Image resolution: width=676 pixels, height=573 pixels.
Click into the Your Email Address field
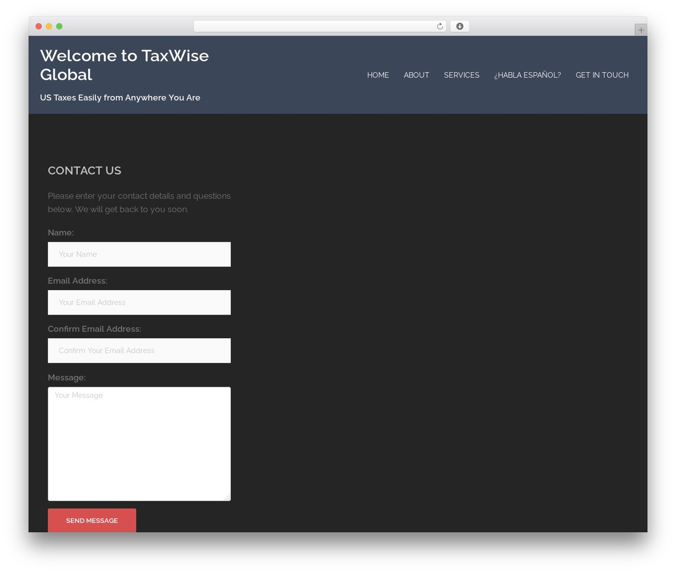click(139, 302)
